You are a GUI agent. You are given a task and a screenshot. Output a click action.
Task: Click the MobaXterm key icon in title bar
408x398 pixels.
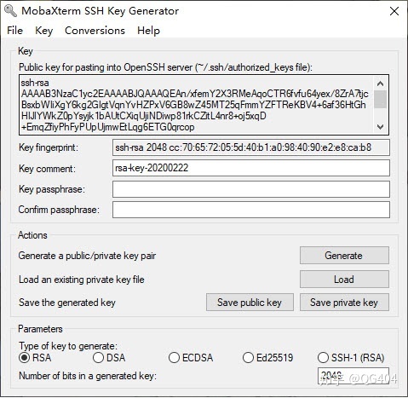pos(10,10)
